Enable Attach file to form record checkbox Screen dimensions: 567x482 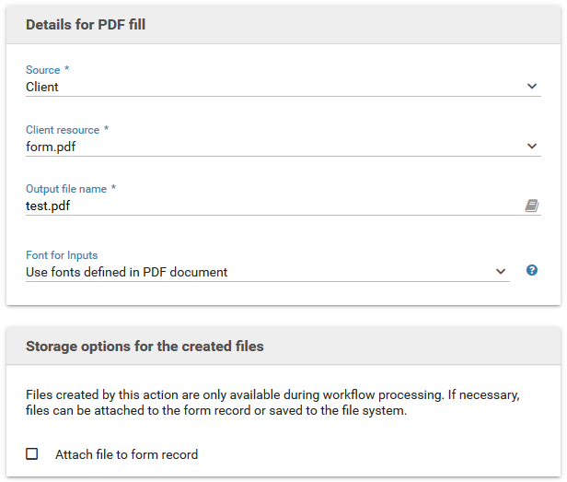(32, 454)
